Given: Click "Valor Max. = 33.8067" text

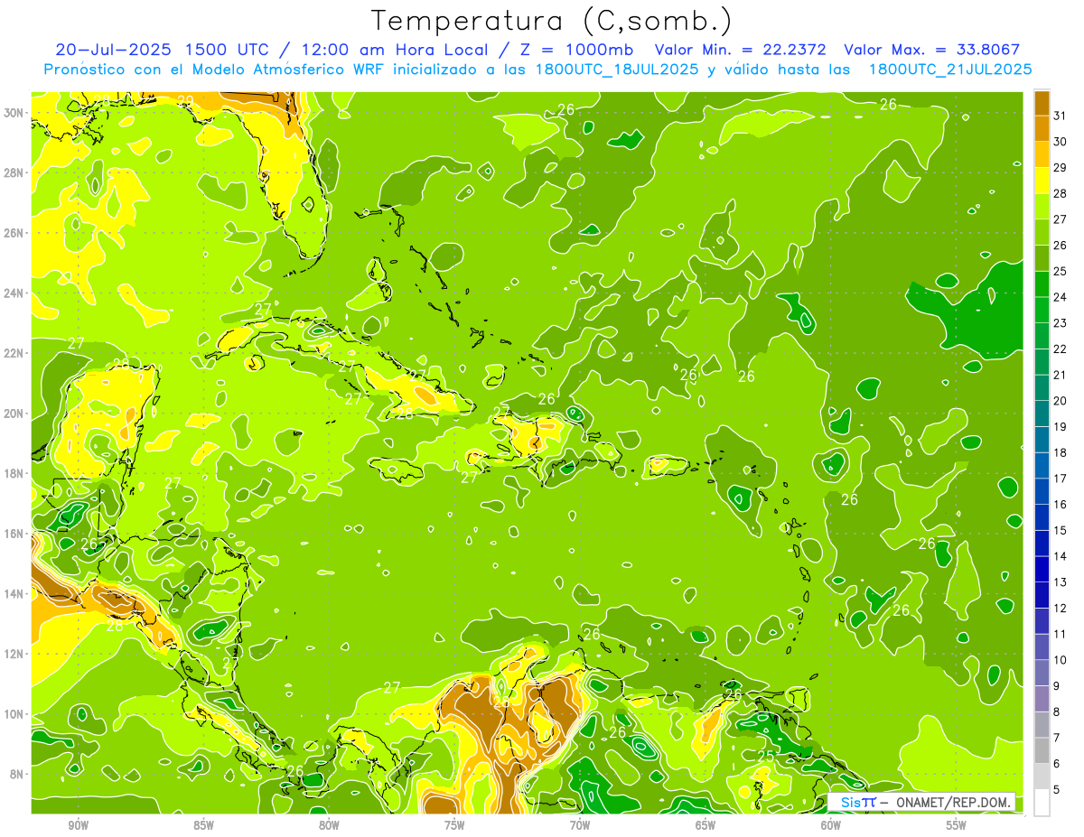Looking at the screenshot, I should (x=931, y=50).
